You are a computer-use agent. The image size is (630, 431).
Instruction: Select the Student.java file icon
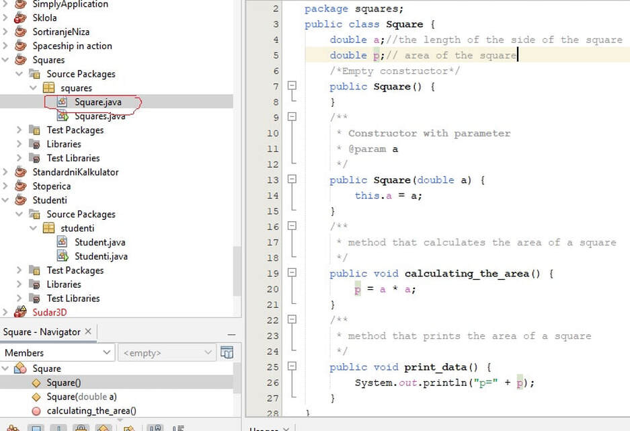pos(62,242)
